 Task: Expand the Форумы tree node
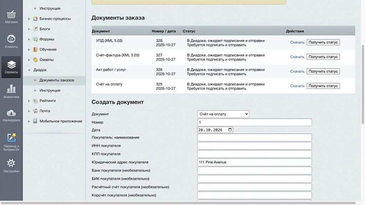pyautogui.click(x=29, y=39)
